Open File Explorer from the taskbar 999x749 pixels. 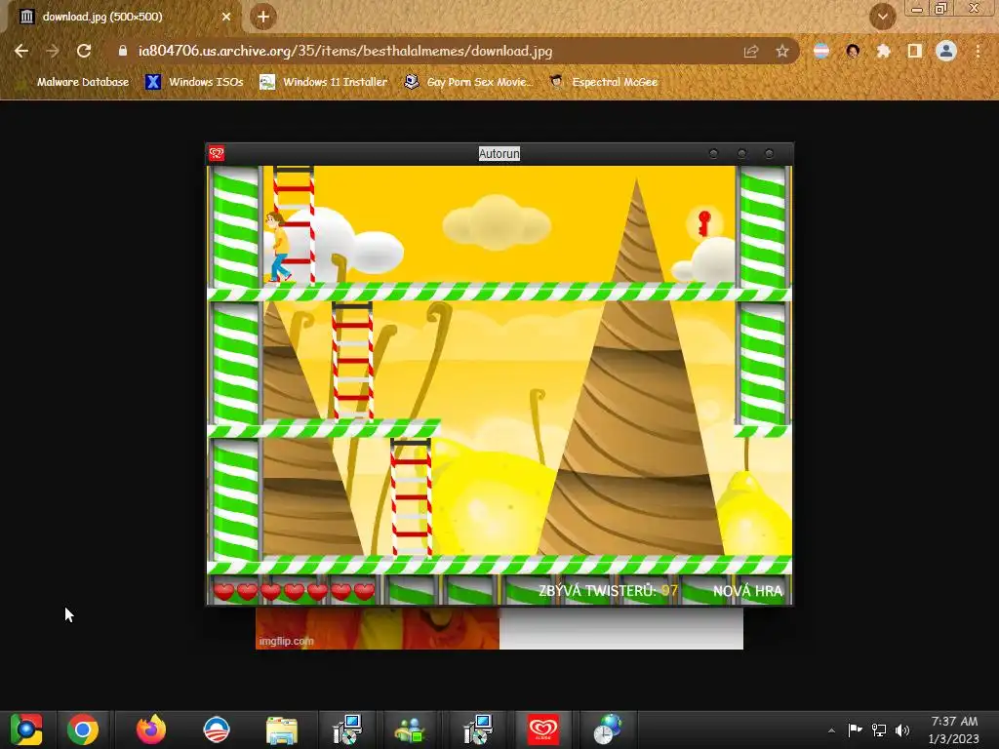(x=282, y=729)
